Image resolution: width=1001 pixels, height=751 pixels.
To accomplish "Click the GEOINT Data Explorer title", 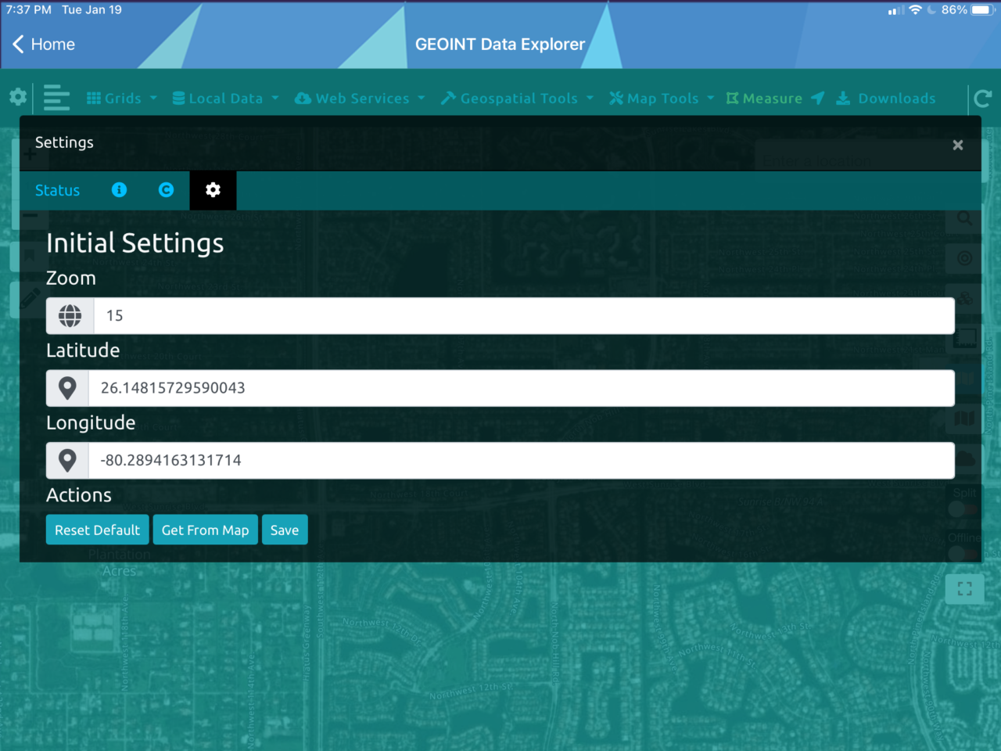I will [x=500, y=45].
